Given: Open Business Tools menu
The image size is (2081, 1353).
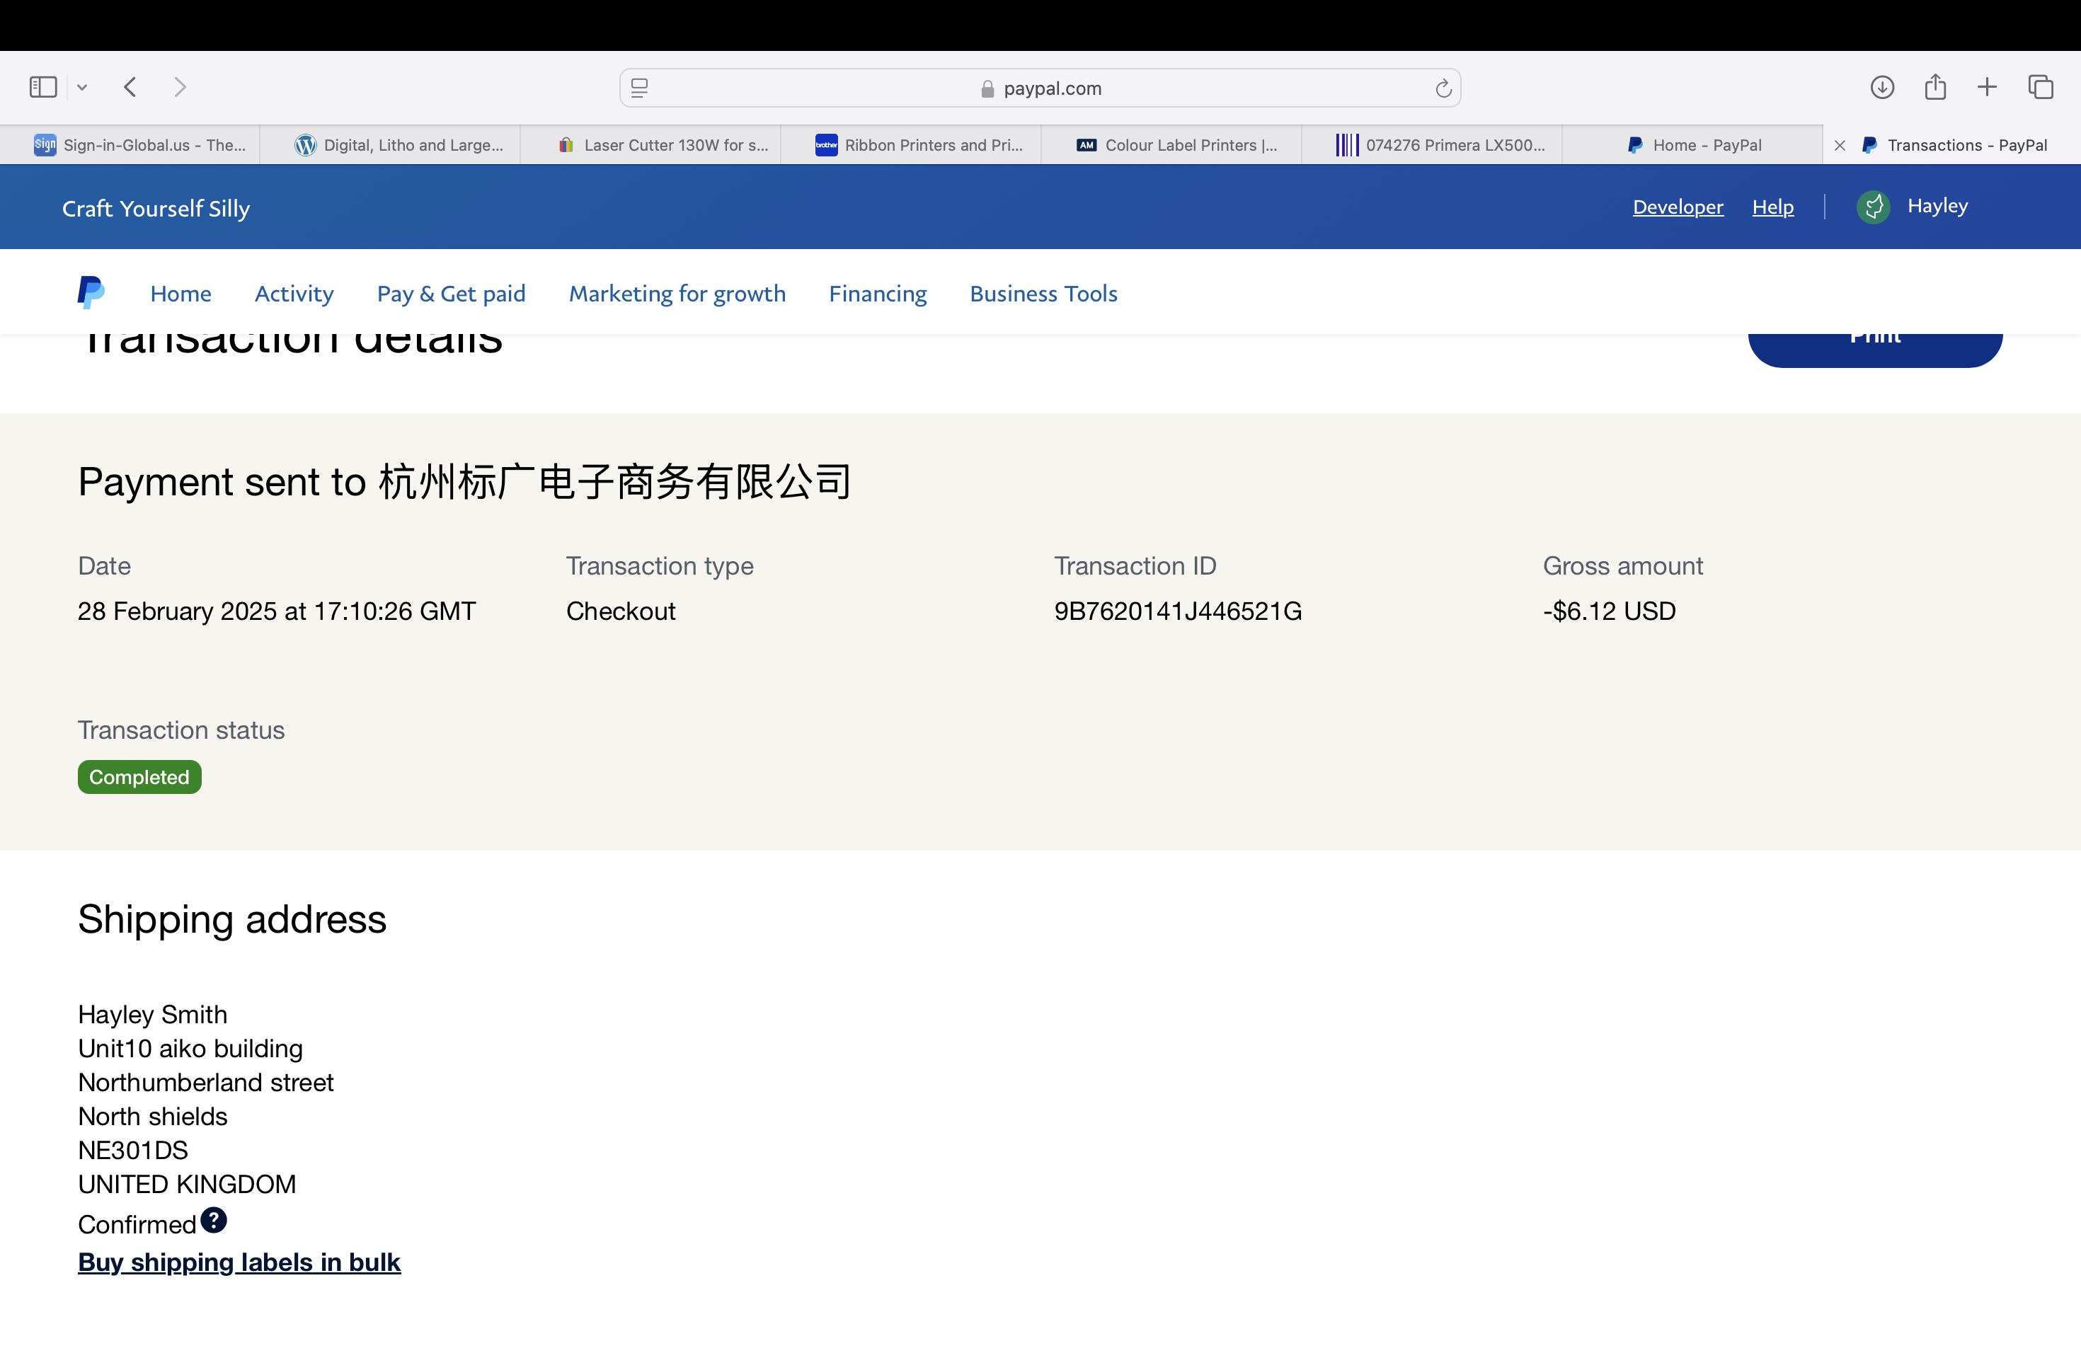Looking at the screenshot, I should [1043, 294].
